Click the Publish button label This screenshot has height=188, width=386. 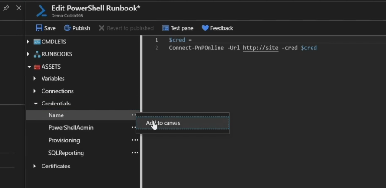tap(81, 28)
